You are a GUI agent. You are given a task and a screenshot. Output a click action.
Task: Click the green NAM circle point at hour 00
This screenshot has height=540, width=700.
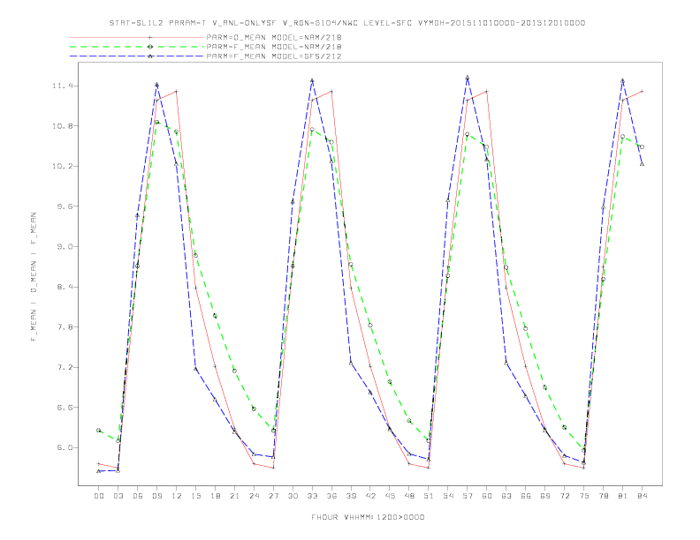[x=99, y=431]
